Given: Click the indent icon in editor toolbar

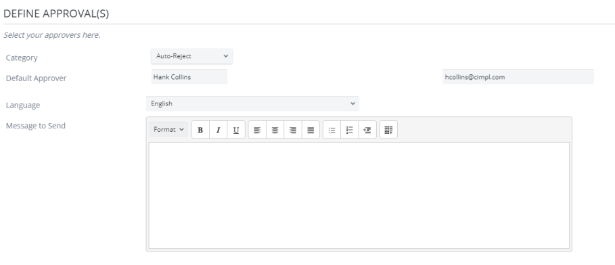Looking at the screenshot, I should pyautogui.click(x=367, y=130).
